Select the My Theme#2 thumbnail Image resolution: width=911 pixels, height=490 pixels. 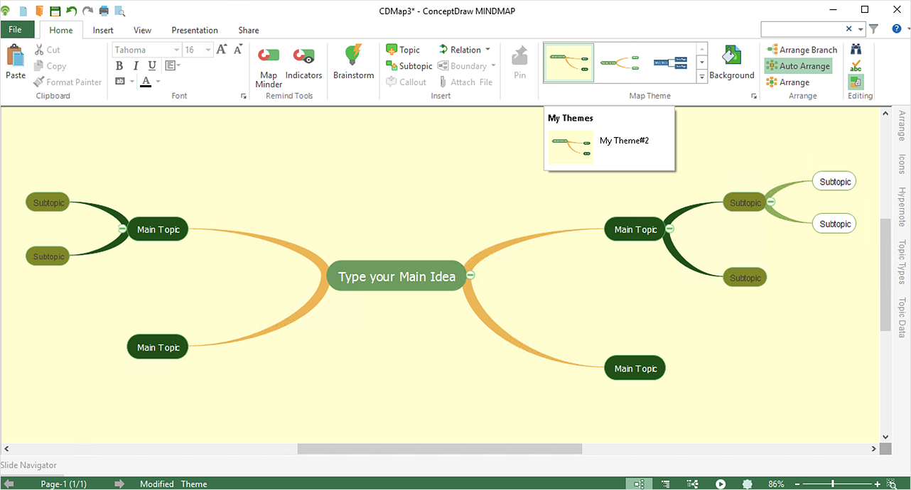point(571,147)
